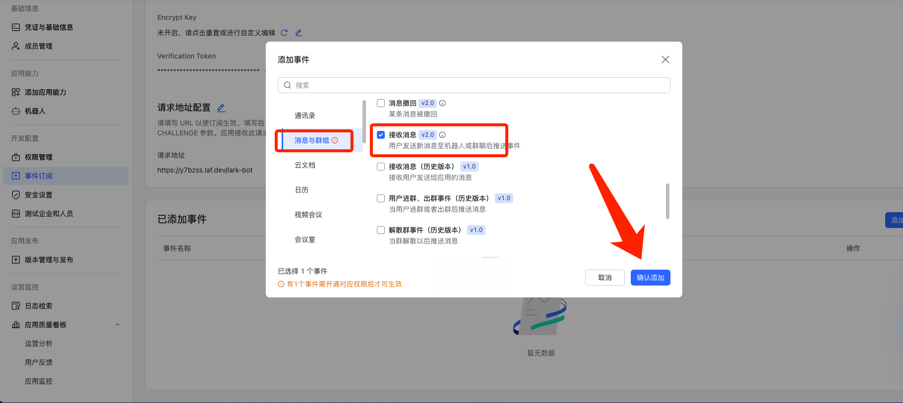The width and height of the screenshot is (903, 403).
Task: Select the 视频会议 category tab
Action: click(x=308, y=215)
